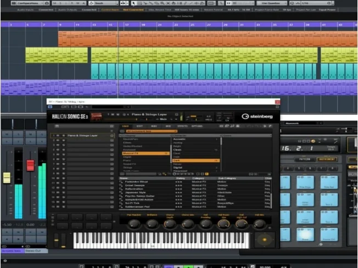
Task: Toggle the S solo-all button in toolbar
Action: (x=61, y=3)
